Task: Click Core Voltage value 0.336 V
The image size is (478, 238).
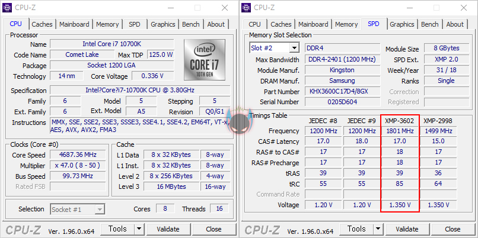Action: coord(153,76)
